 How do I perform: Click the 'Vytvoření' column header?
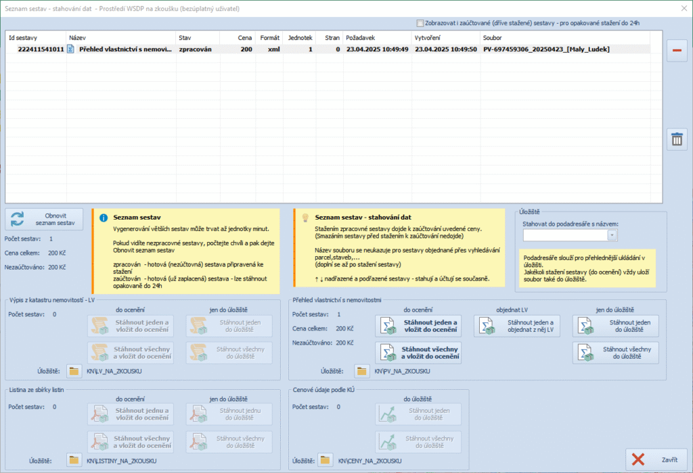(x=445, y=38)
